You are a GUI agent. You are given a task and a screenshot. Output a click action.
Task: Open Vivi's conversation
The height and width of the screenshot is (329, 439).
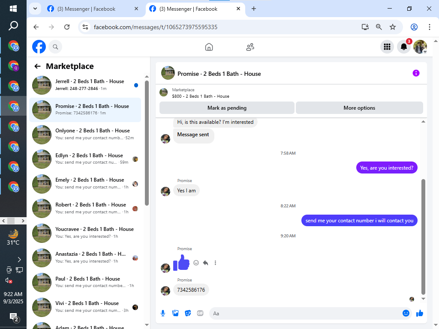click(x=85, y=307)
